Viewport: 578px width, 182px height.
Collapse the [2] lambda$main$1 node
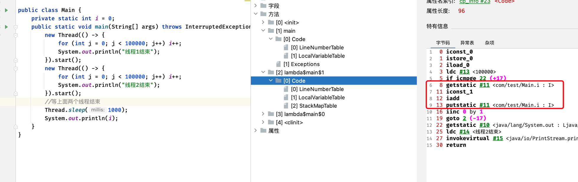coord(263,72)
